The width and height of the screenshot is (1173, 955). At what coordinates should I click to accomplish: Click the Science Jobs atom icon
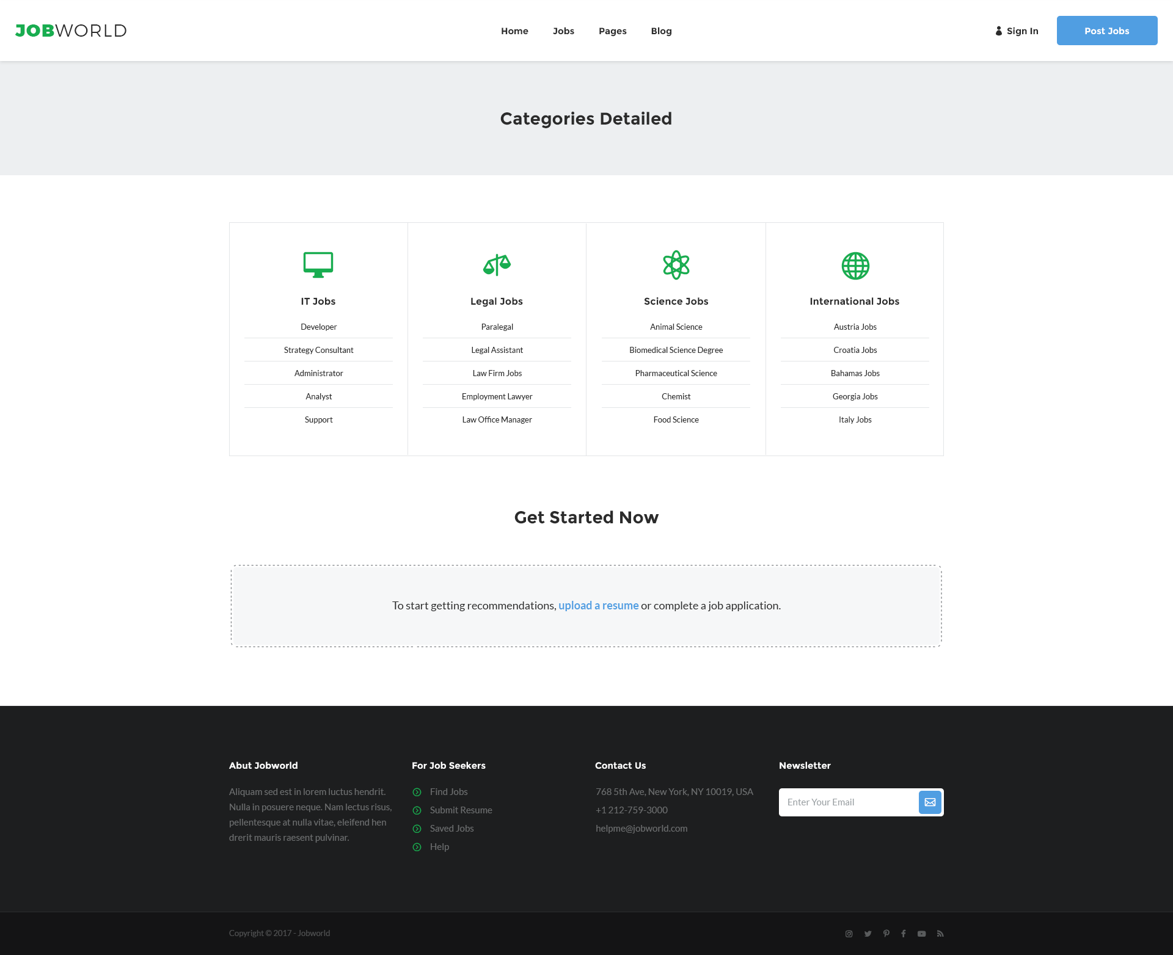[676, 265]
